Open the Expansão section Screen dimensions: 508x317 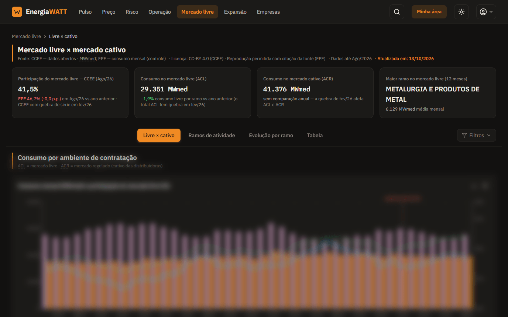tap(235, 12)
